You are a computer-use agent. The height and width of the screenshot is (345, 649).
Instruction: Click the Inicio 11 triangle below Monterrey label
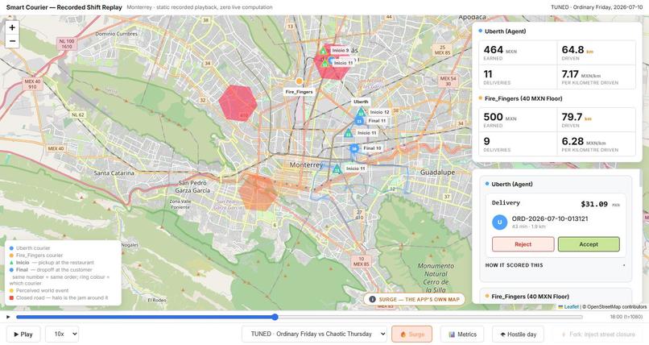(337, 168)
